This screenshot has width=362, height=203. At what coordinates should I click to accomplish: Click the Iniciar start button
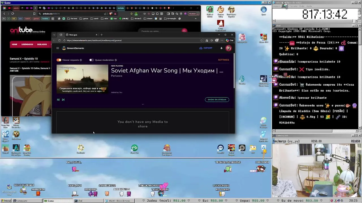[6, 201]
